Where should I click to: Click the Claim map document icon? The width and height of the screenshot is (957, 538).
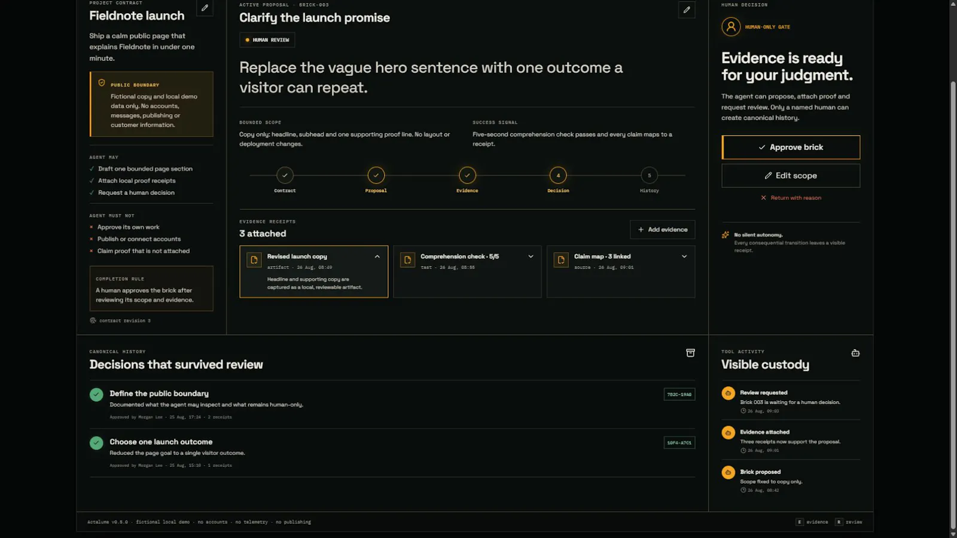point(561,260)
